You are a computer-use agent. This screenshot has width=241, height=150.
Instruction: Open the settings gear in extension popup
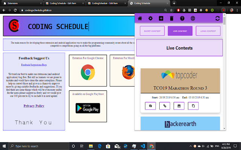[150, 18]
